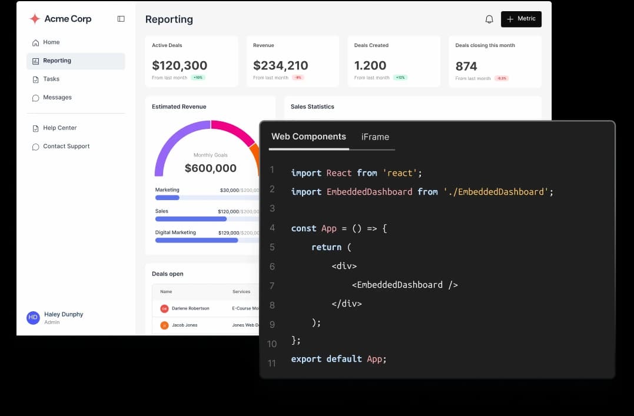This screenshot has width=634, height=416.
Task: Open the Home menu item
Action: (x=75, y=42)
